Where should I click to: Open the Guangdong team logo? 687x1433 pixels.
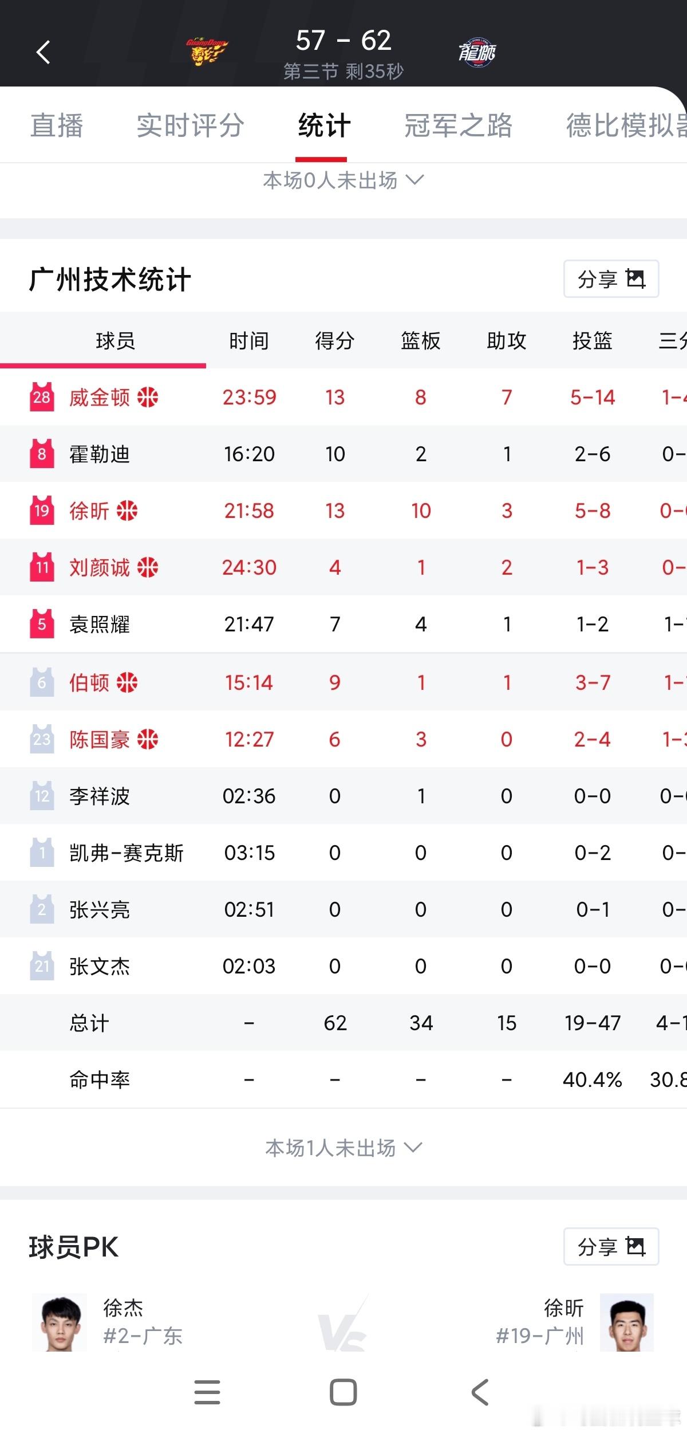[206, 50]
